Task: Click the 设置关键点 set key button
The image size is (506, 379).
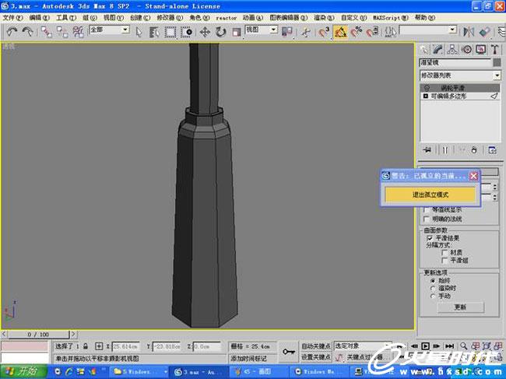Action: click(315, 357)
